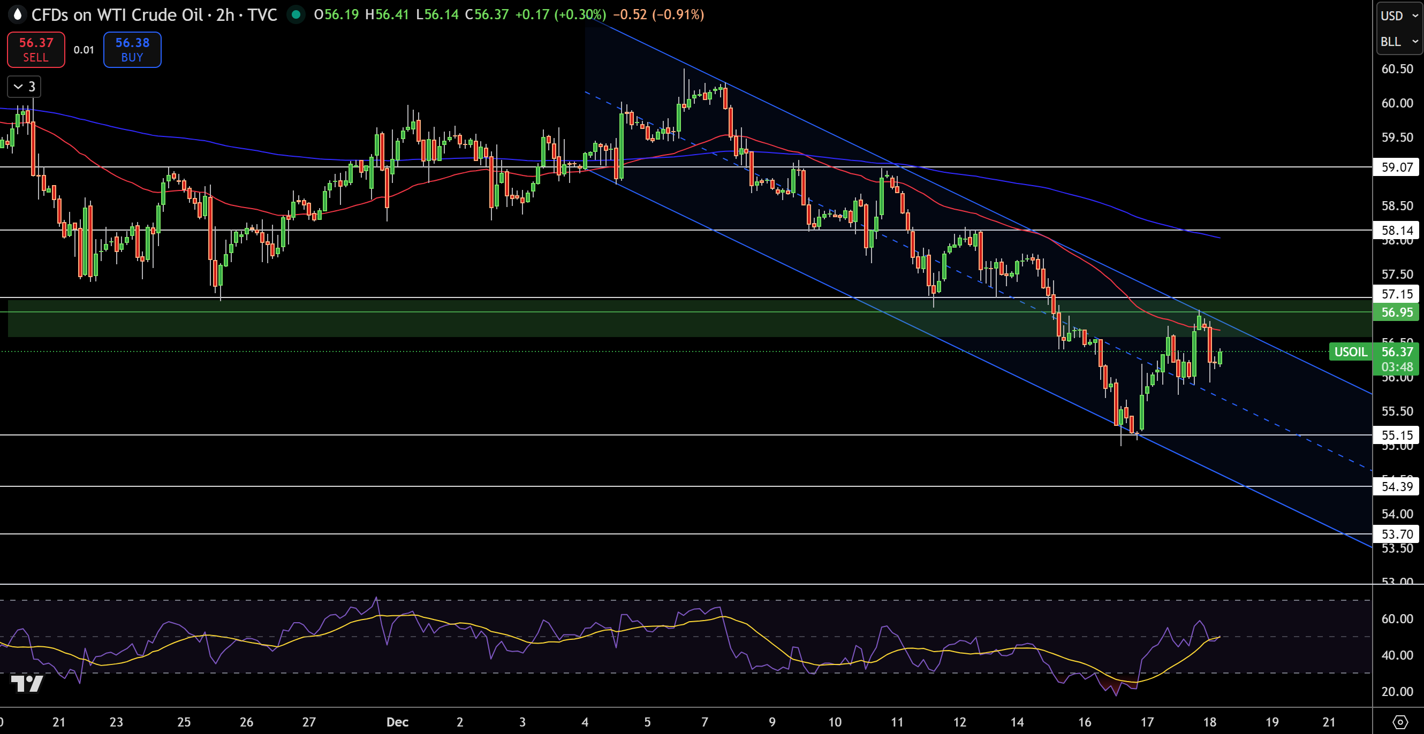Click the 0.01 spread value
The height and width of the screenshot is (734, 1424).
[84, 50]
